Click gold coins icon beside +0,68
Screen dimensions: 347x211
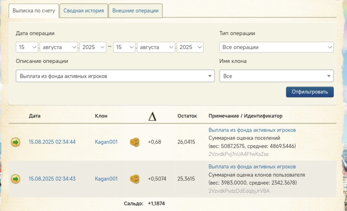coord(134,142)
